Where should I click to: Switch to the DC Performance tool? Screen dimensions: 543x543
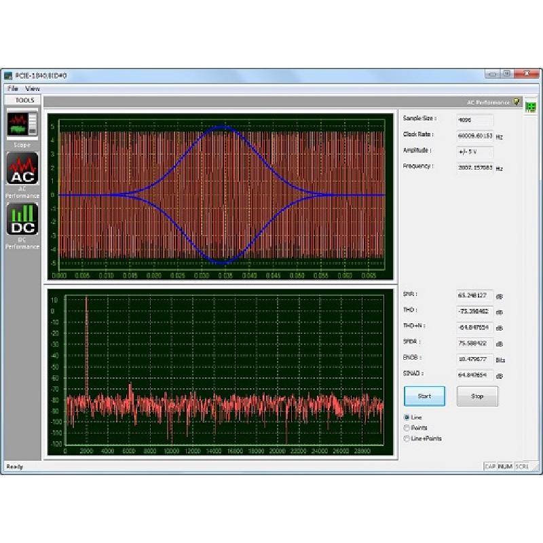click(22, 220)
